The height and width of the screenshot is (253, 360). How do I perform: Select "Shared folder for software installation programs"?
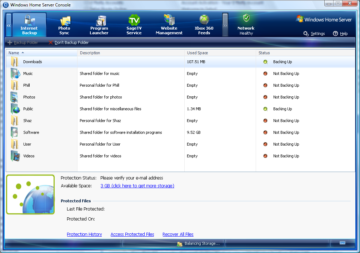click(121, 133)
